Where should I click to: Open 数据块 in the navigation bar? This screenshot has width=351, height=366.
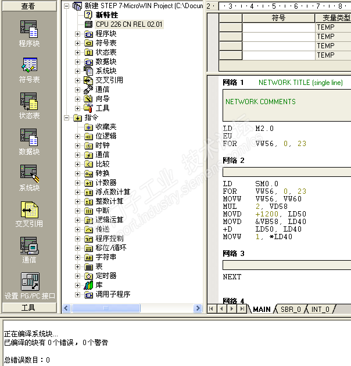(x=29, y=141)
